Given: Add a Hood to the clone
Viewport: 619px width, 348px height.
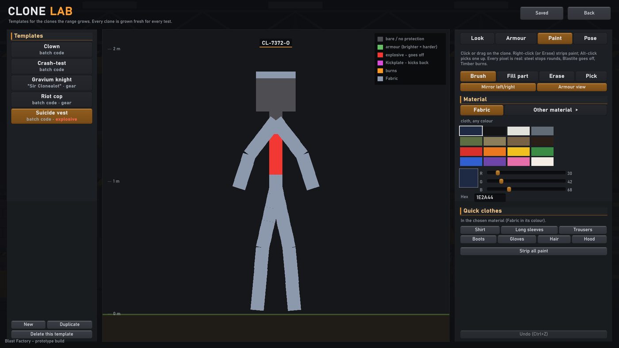Looking at the screenshot, I should [x=589, y=239].
